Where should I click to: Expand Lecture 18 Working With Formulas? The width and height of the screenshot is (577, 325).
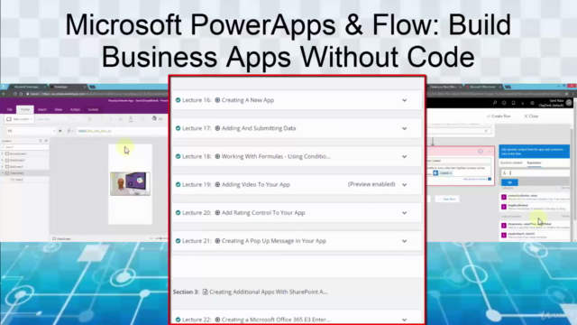coord(405,156)
